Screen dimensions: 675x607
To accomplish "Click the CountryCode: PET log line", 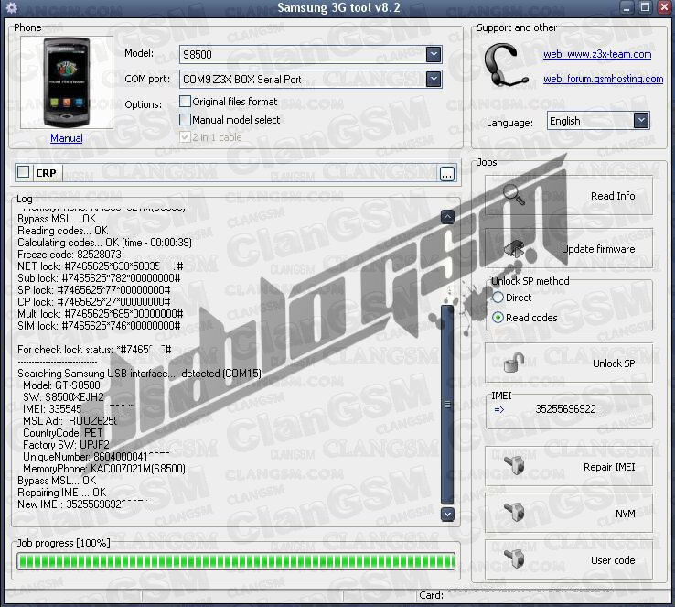I will 63,432.
